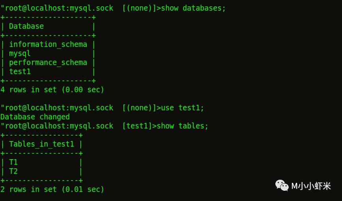Select the mysql database row
The height and width of the screenshot is (201, 342).
(x=20, y=53)
